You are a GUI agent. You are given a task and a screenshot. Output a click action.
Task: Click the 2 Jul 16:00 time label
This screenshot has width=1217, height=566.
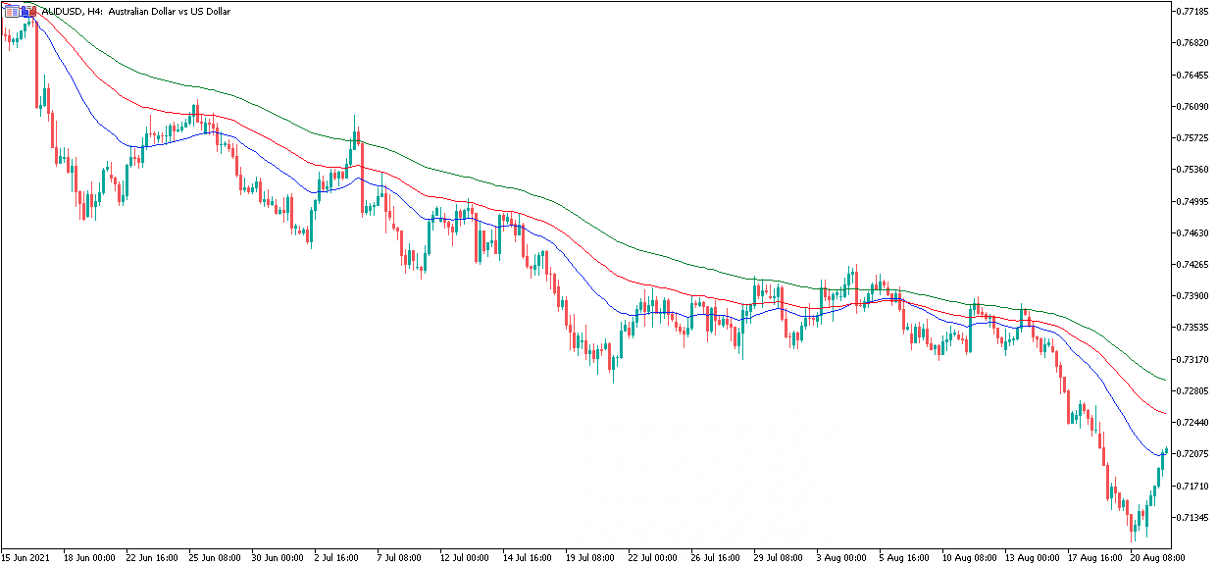(x=338, y=557)
